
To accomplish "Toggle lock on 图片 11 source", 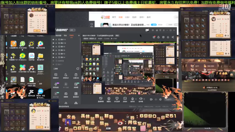I will coord(56,40).
